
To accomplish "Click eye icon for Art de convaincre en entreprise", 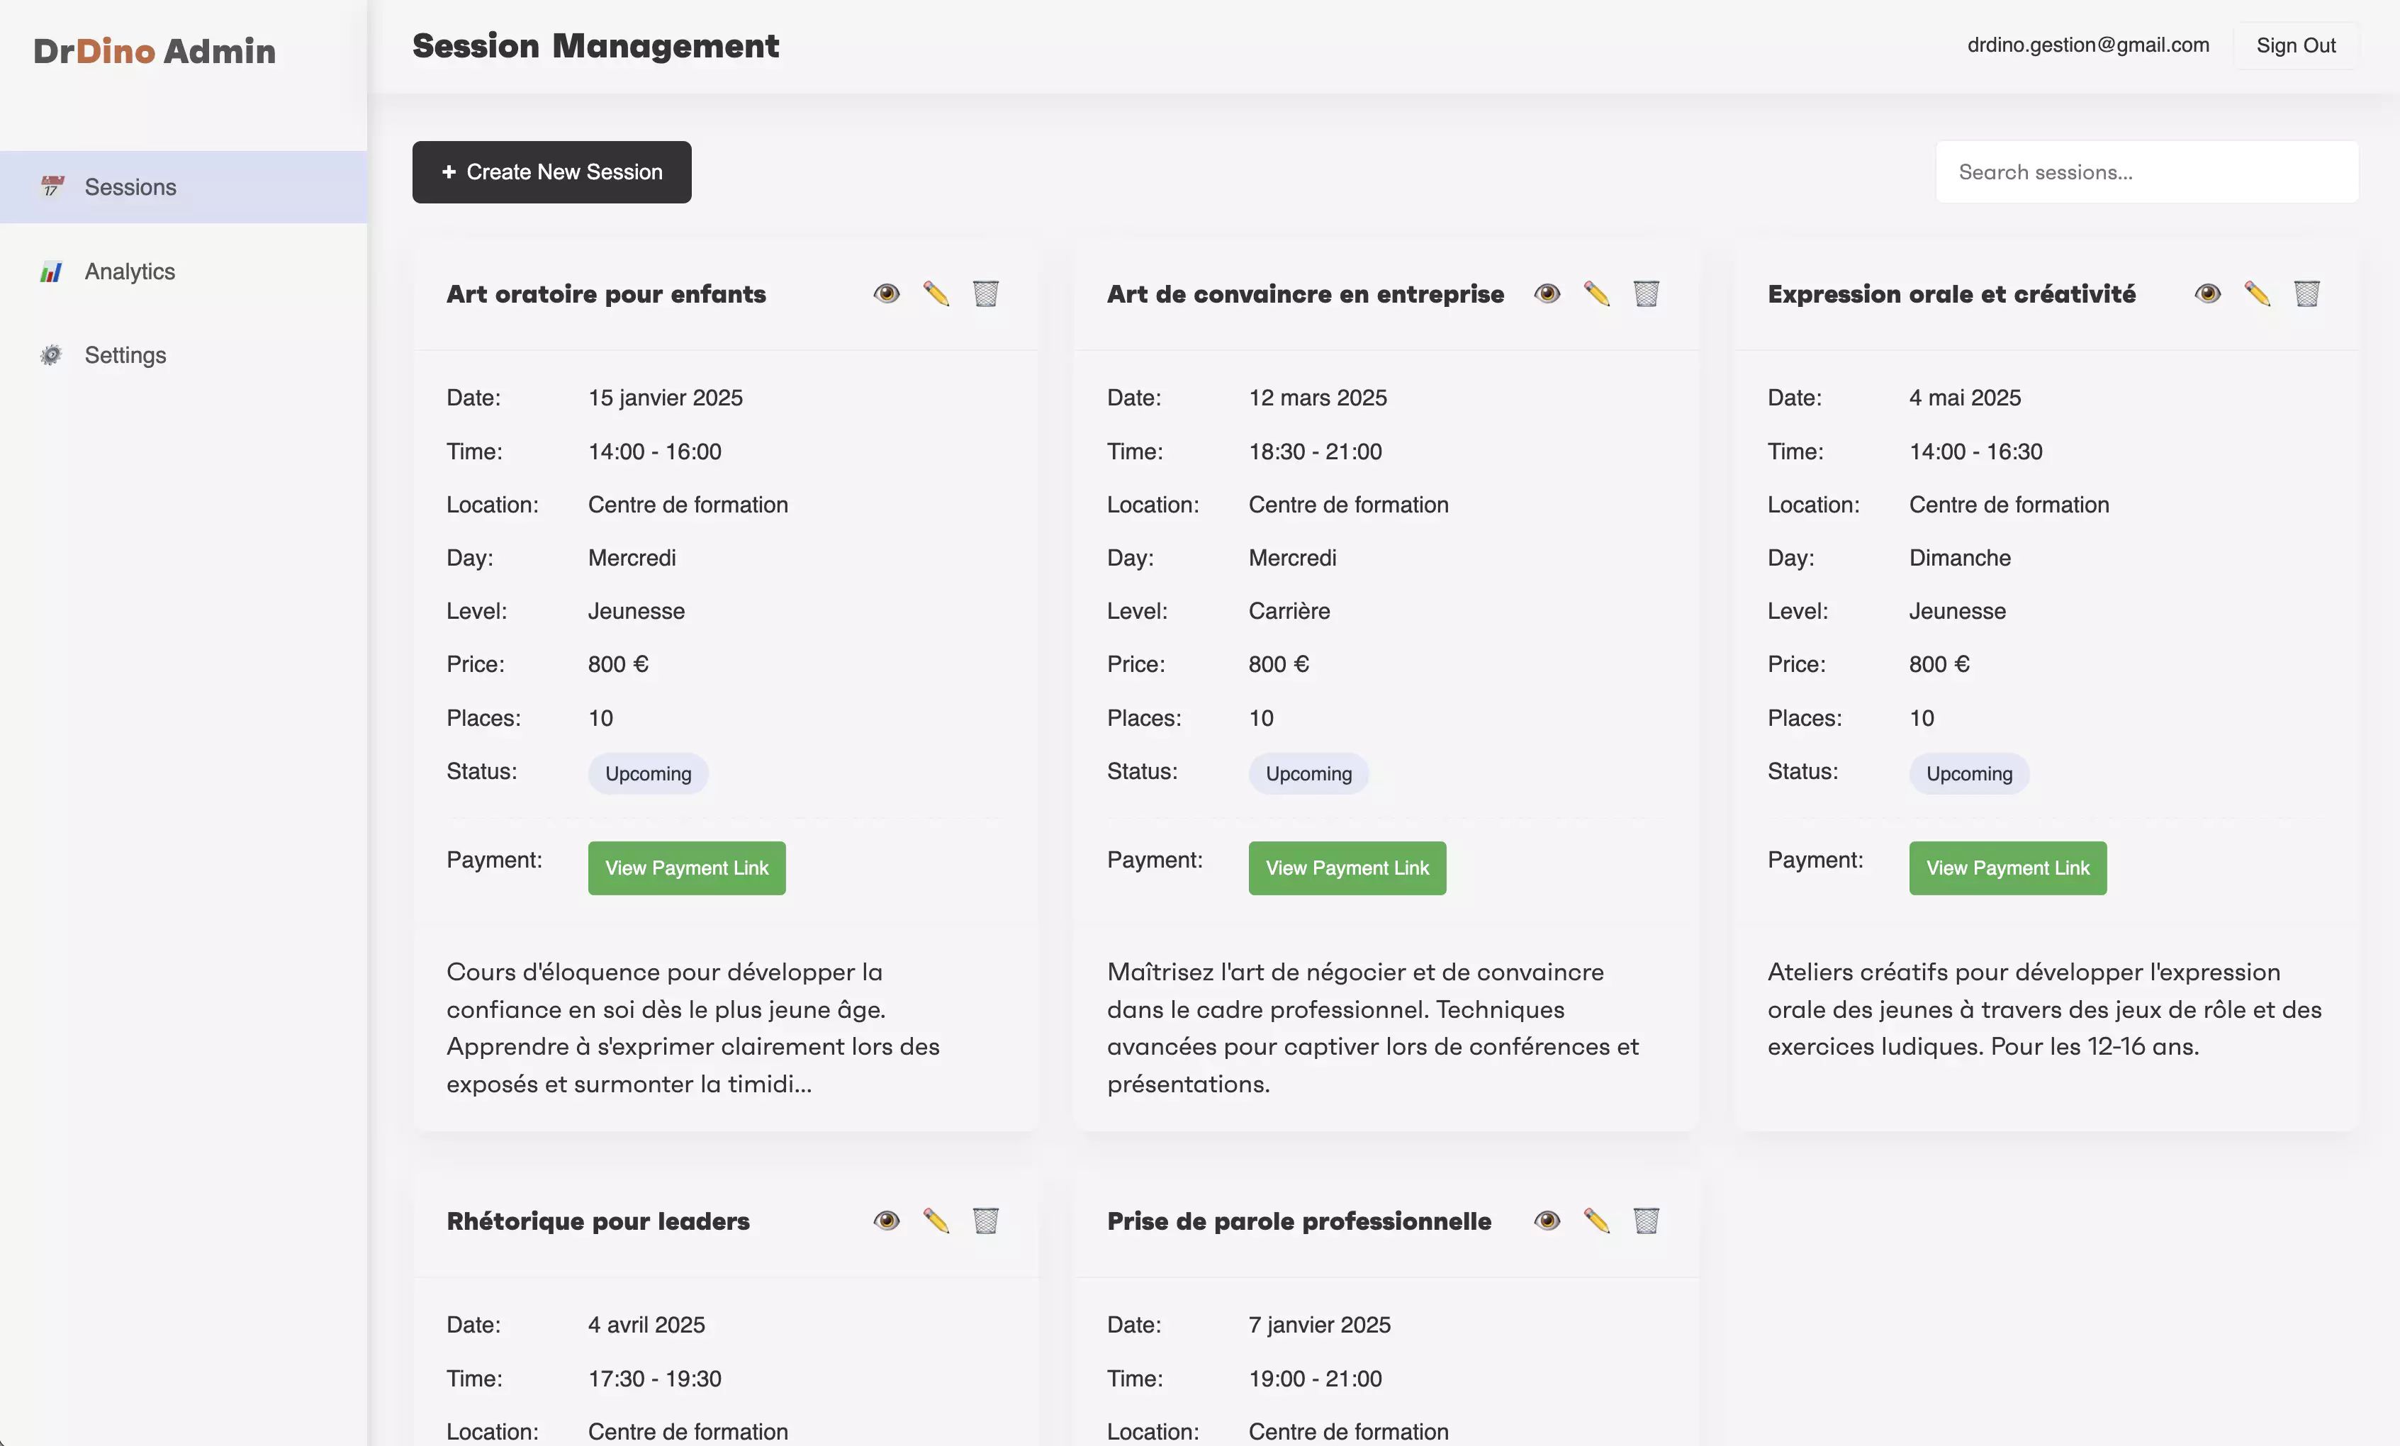I will pos(1547,293).
